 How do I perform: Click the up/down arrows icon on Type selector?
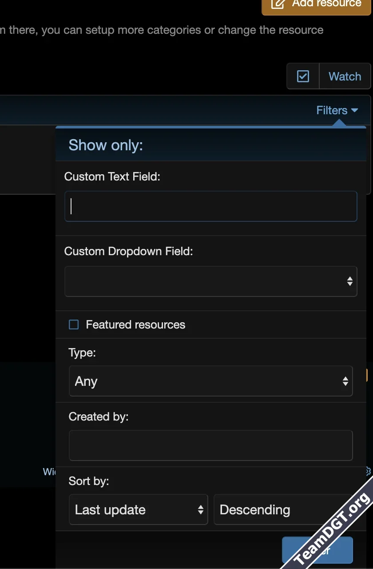pos(346,381)
